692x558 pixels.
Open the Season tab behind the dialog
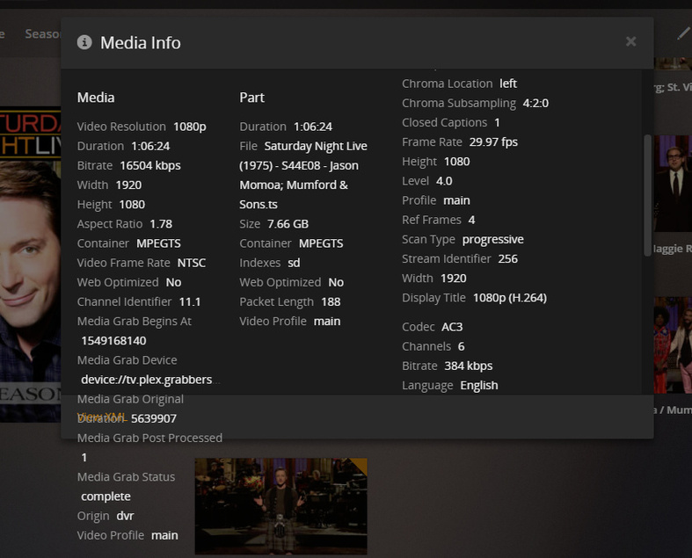point(42,34)
